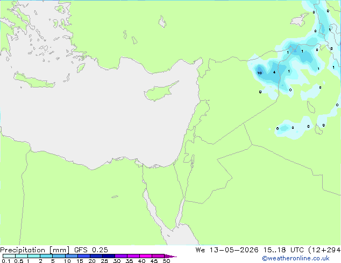
Task: Click the '(12+294' forecast run text
Action: (x=324, y=250)
